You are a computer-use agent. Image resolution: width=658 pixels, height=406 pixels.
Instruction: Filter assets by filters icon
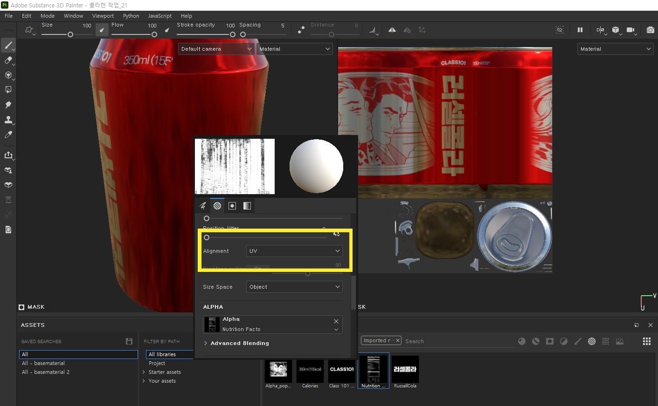click(x=564, y=341)
